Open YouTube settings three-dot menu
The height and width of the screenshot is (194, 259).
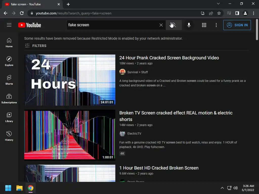coord(216,25)
